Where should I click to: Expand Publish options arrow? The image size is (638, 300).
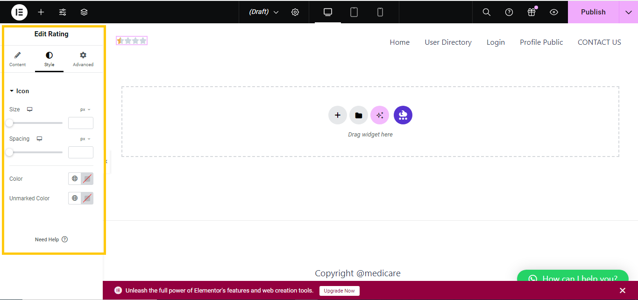click(x=628, y=12)
